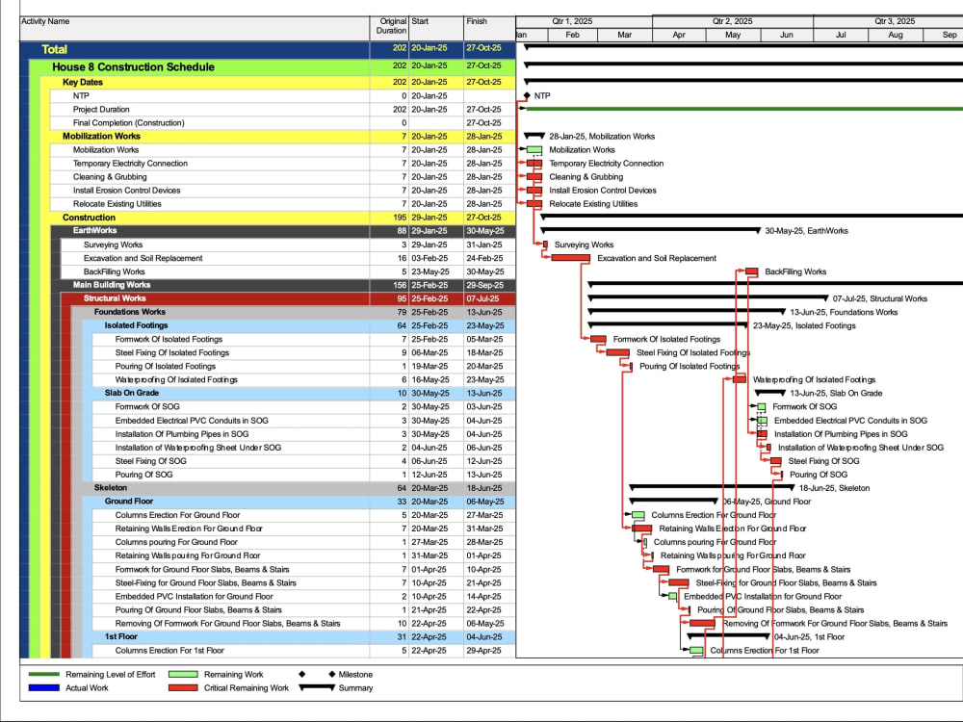This screenshot has width=963, height=722.
Task: Select the Qtr 3, 2025 timescale header
Action: point(888,21)
